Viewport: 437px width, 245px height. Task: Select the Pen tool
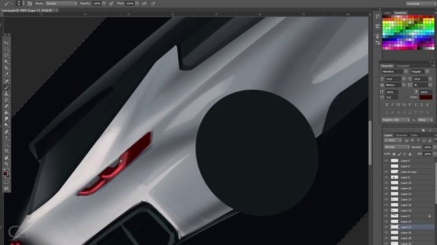6,132
